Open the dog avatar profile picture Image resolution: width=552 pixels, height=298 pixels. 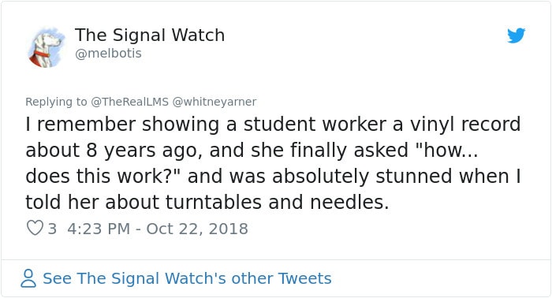(x=47, y=47)
